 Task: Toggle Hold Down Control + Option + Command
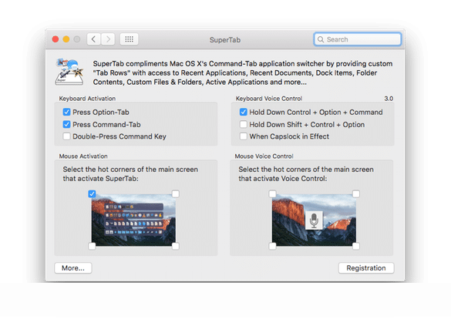click(x=244, y=112)
